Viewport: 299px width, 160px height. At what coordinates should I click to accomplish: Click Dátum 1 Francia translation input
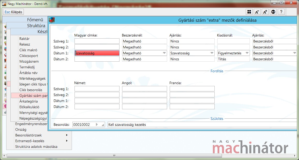[x=192, y=100]
